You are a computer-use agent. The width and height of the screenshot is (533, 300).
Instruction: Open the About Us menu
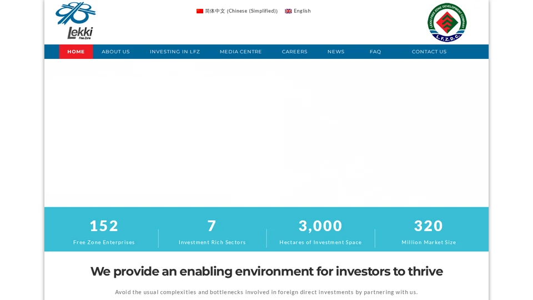[115, 52]
